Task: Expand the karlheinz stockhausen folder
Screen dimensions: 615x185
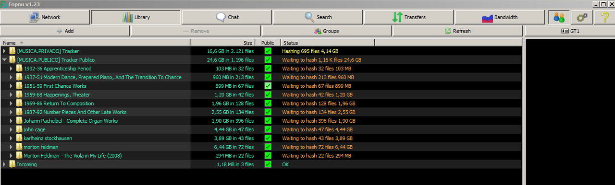Action: pyautogui.click(x=12, y=138)
